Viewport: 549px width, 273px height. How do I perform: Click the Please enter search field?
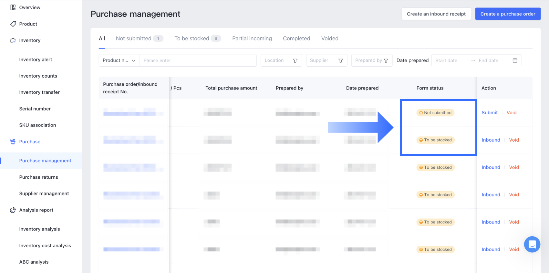click(198, 61)
